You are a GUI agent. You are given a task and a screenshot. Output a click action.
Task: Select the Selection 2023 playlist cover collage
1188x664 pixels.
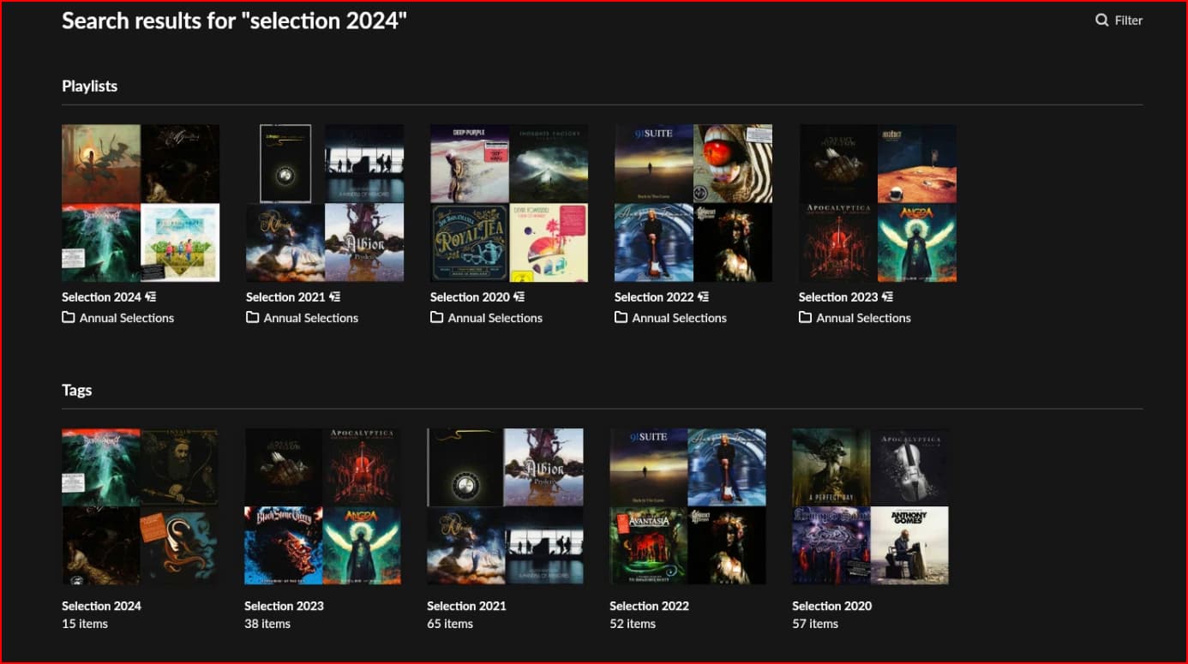[878, 203]
